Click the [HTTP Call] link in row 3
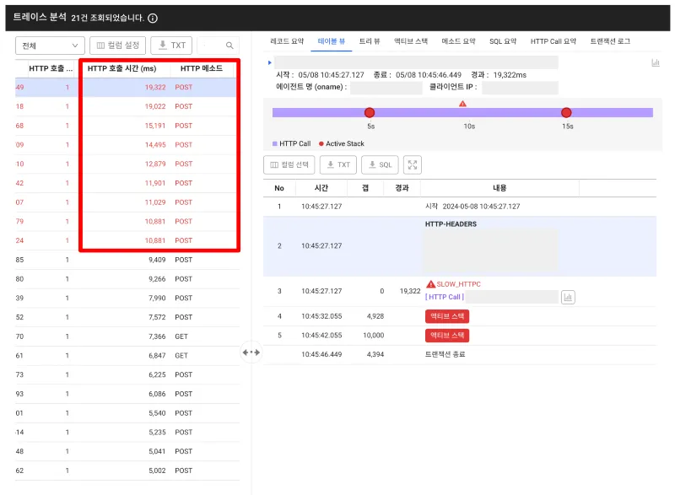The width and height of the screenshot is (675, 495). coord(445,297)
